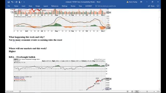166x93 pixels.
Task: Open zoom dialog from 100% label
Action: point(158,91)
